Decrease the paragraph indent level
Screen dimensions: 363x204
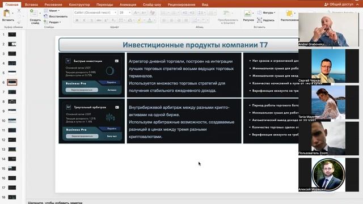[185, 12]
